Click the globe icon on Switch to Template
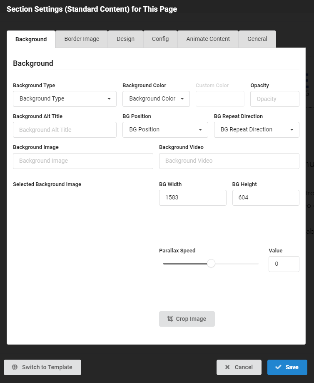 pos(15,367)
